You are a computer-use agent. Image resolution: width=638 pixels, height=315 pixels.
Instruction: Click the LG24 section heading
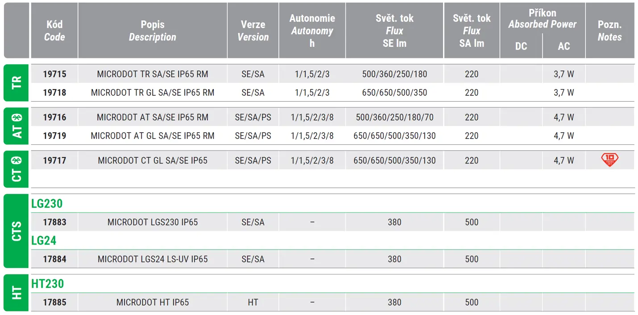[44, 241]
